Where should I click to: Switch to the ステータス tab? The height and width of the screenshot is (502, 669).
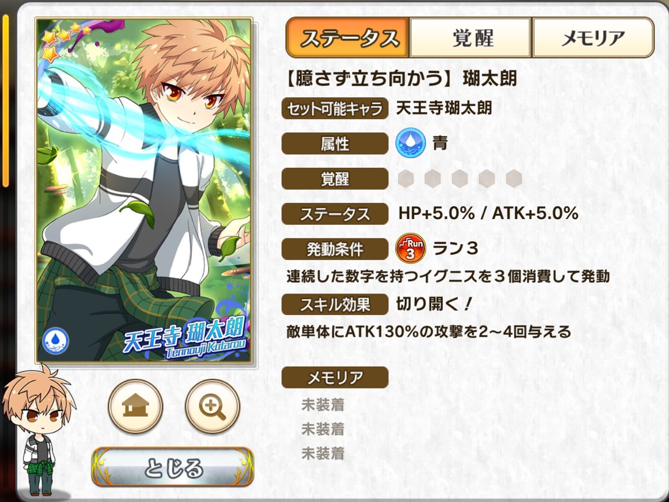pos(348,38)
